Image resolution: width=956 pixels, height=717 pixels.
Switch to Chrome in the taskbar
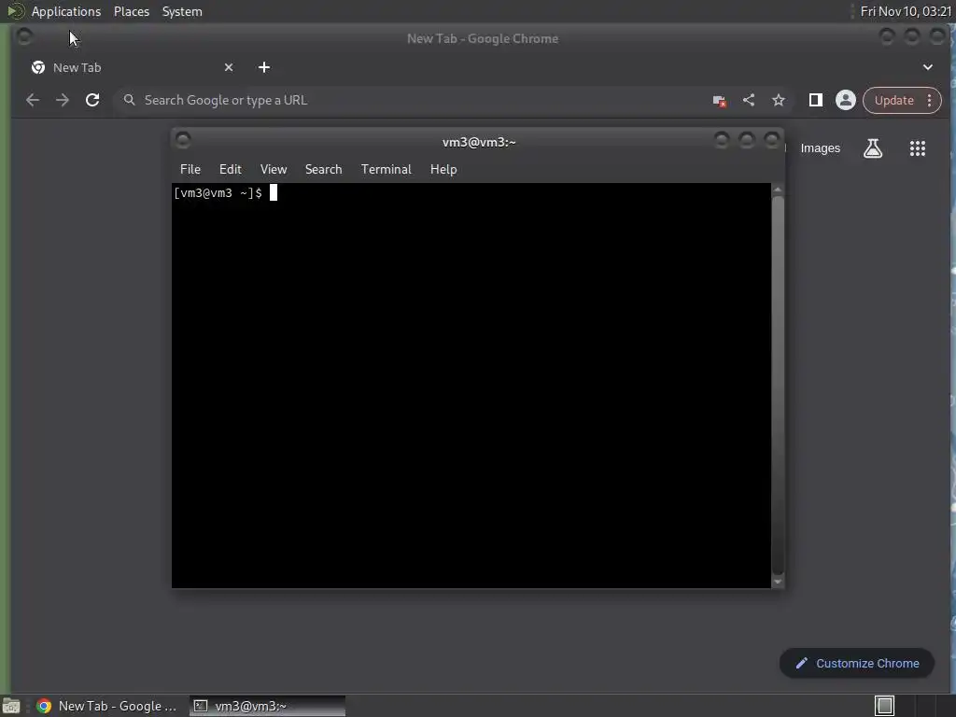pyautogui.click(x=108, y=706)
